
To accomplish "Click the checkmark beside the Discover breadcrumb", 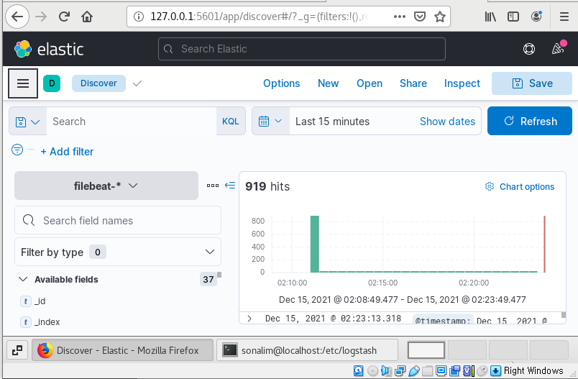I will [137, 83].
